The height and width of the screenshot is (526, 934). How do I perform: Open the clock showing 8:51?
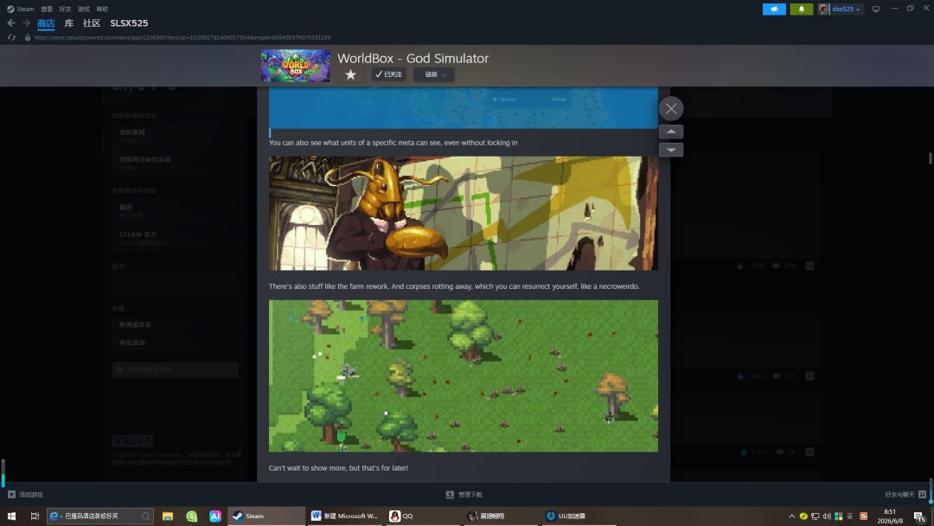890,516
